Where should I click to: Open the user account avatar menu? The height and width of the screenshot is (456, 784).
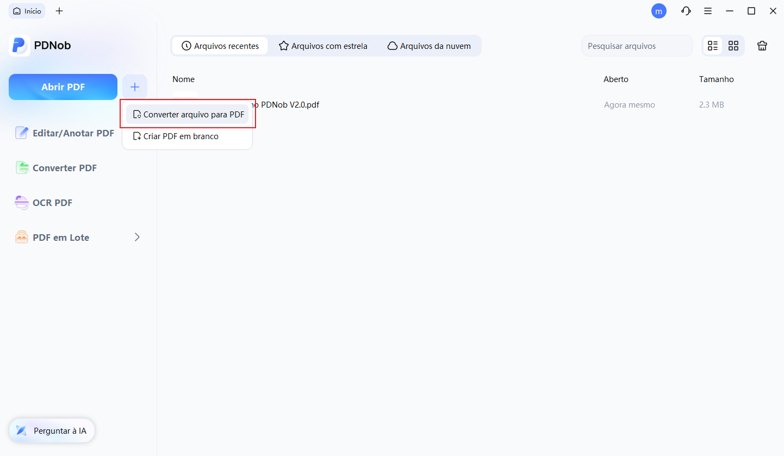[659, 11]
